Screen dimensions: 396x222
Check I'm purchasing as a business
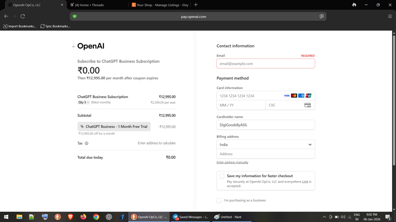[219, 200]
